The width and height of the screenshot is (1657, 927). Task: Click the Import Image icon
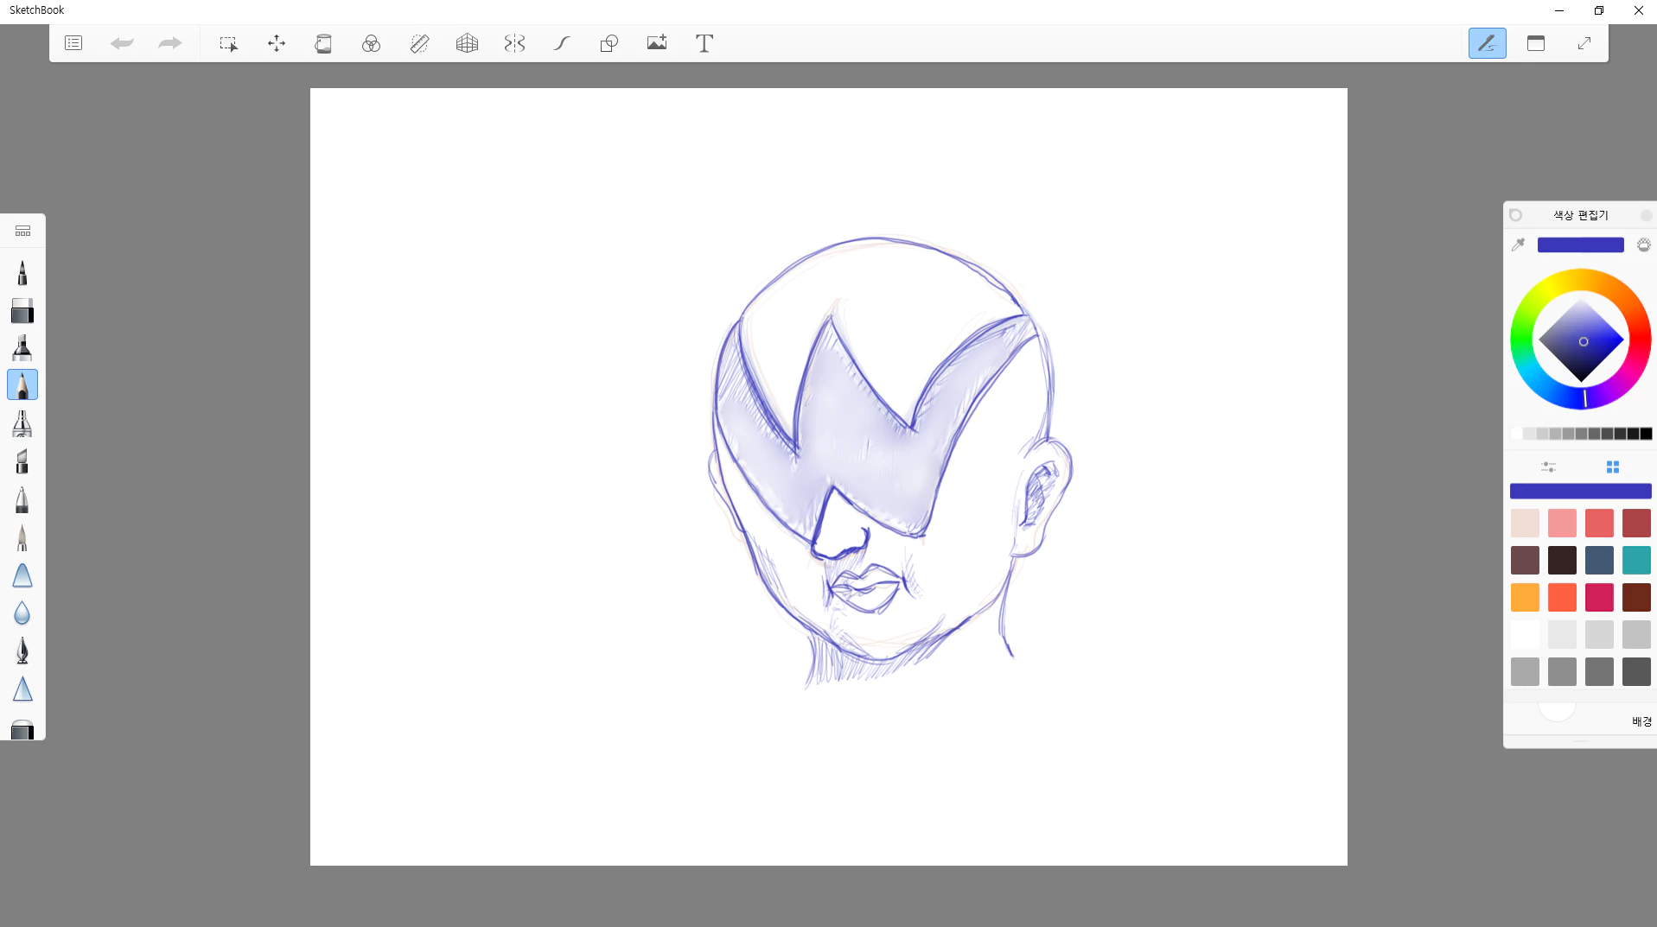(x=657, y=43)
